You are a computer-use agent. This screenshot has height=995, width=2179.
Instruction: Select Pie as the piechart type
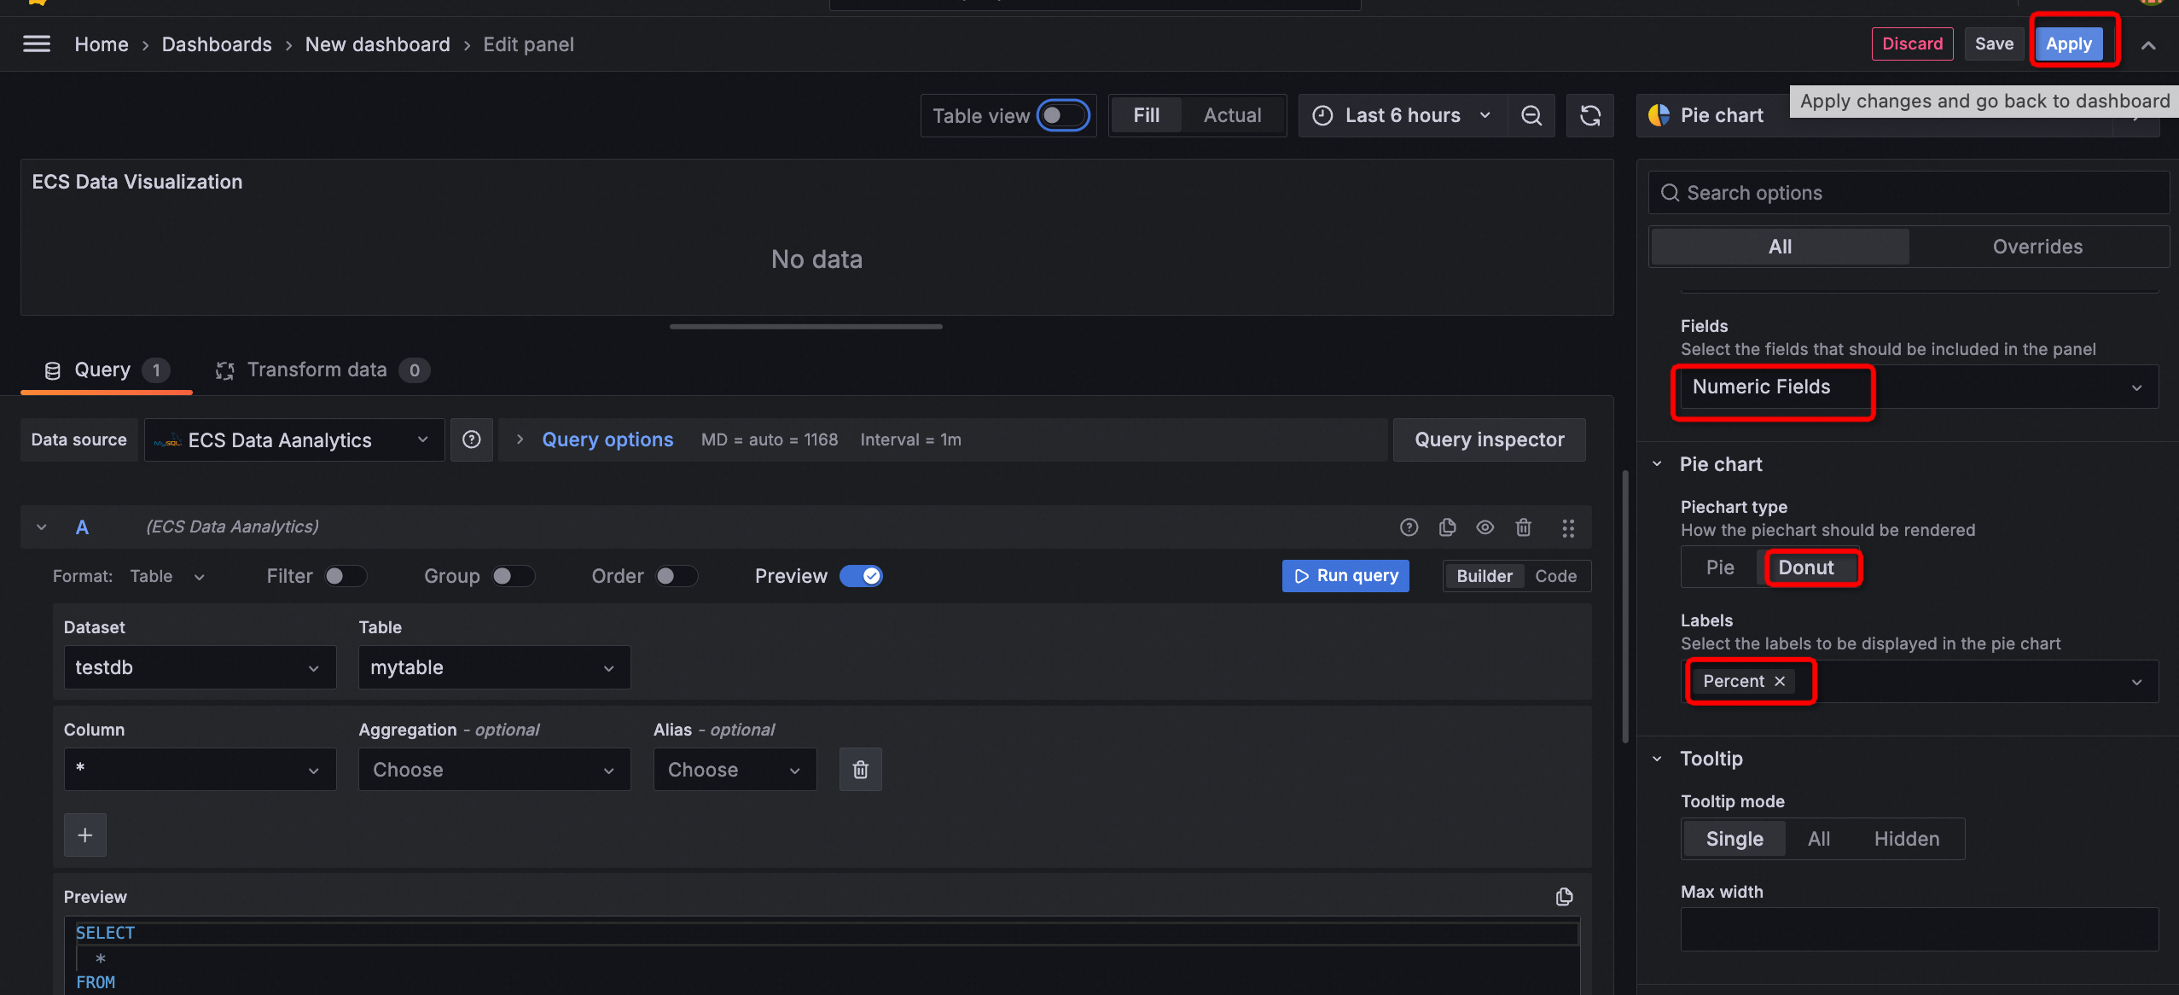[1720, 567]
